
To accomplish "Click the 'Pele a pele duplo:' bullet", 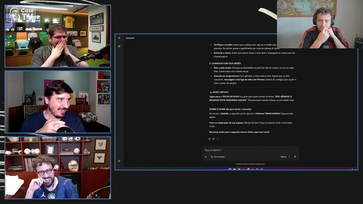I will click(223, 68).
